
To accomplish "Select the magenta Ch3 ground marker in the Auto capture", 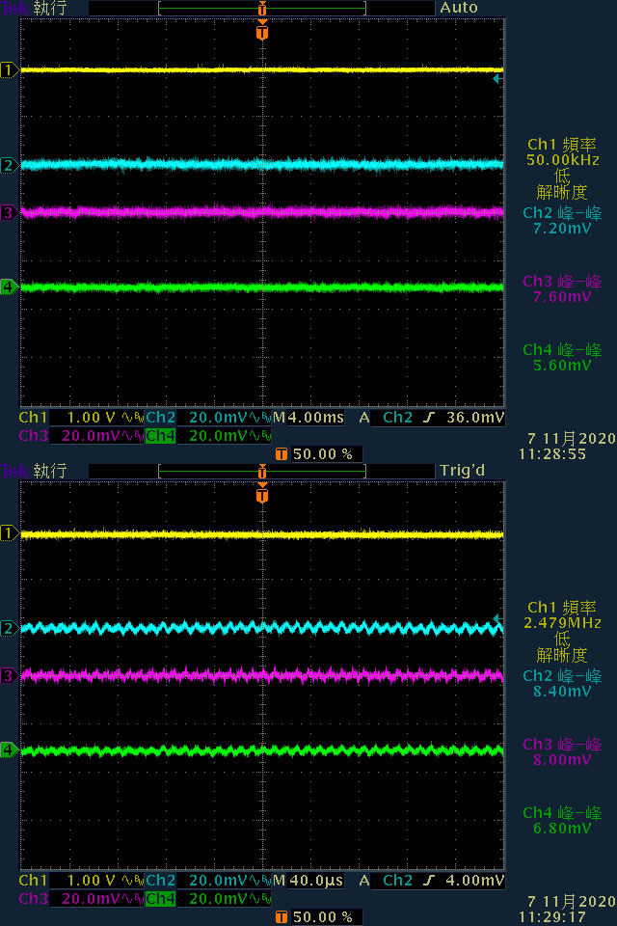I will point(9,212).
